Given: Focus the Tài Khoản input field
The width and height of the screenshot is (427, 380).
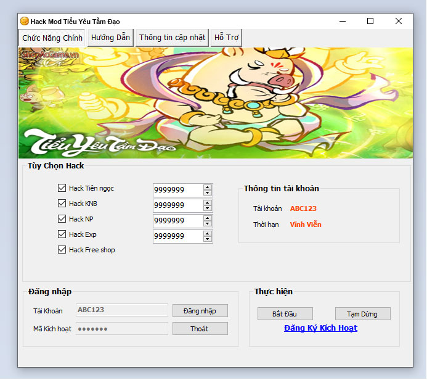Looking at the screenshot, I should click(x=122, y=310).
